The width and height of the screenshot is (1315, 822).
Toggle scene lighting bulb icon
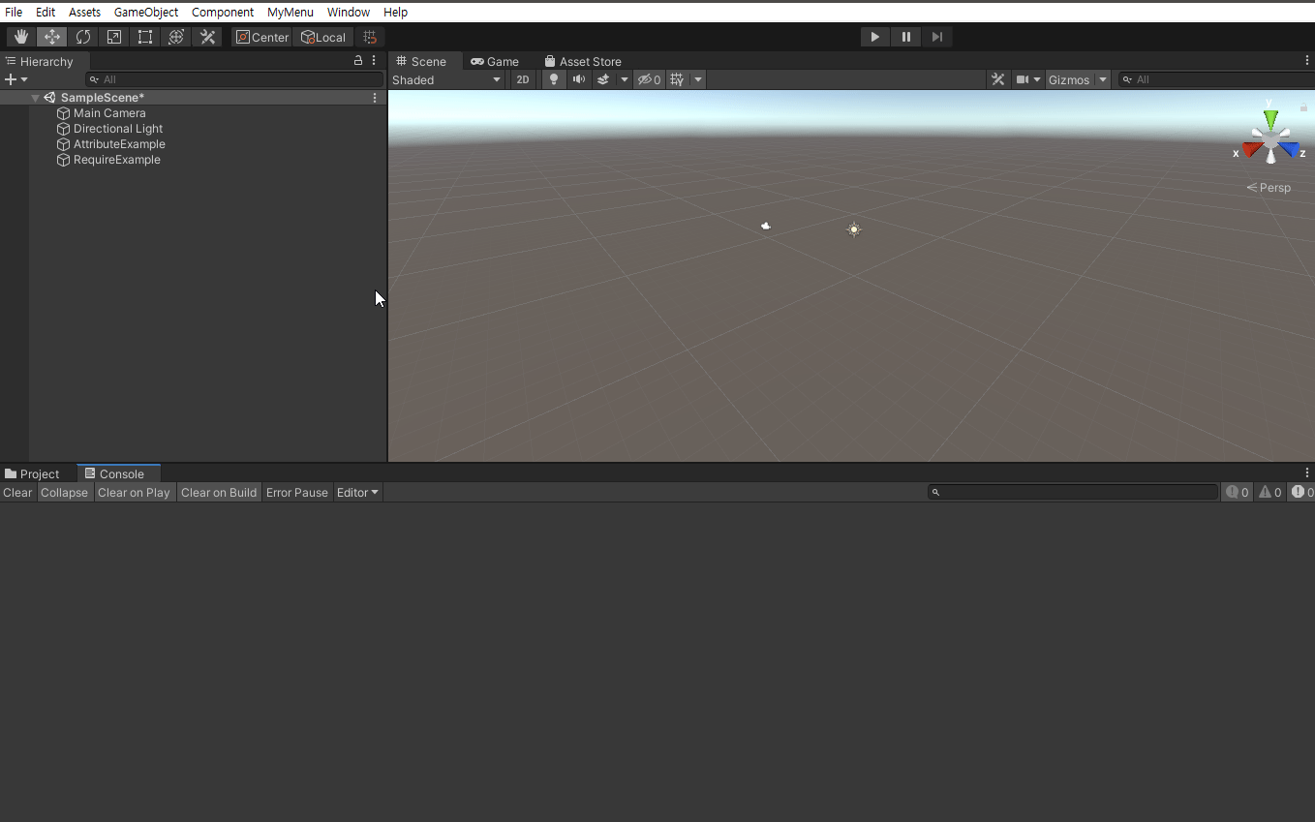[x=554, y=79]
